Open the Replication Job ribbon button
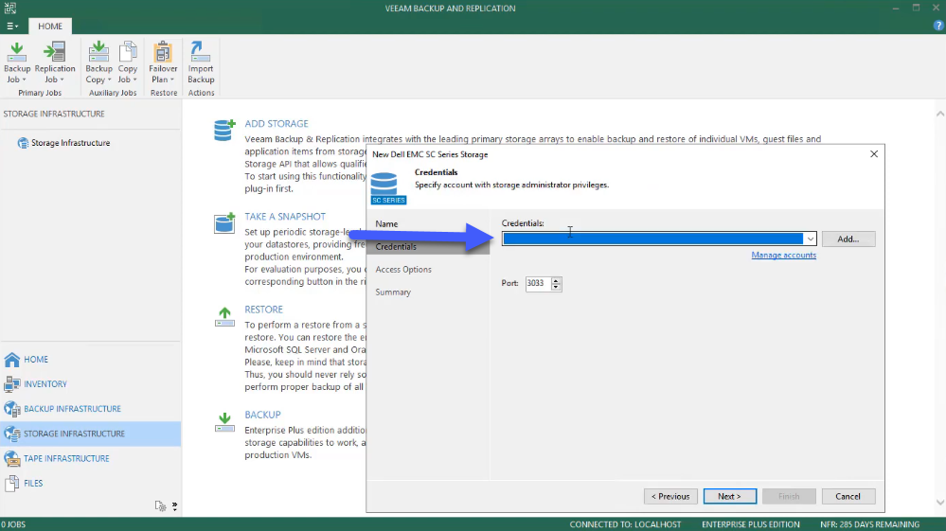This screenshot has height=531, width=946. click(x=54, y=62)
